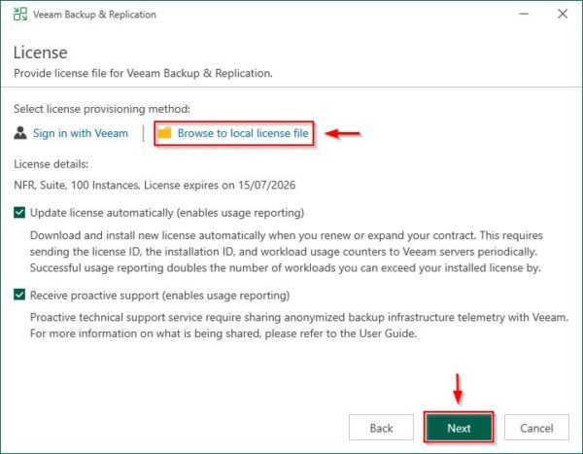
Task: Click the 'License details:' label
Action: (51, 164)
